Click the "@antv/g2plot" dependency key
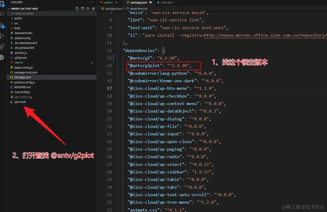 (145, 66)
